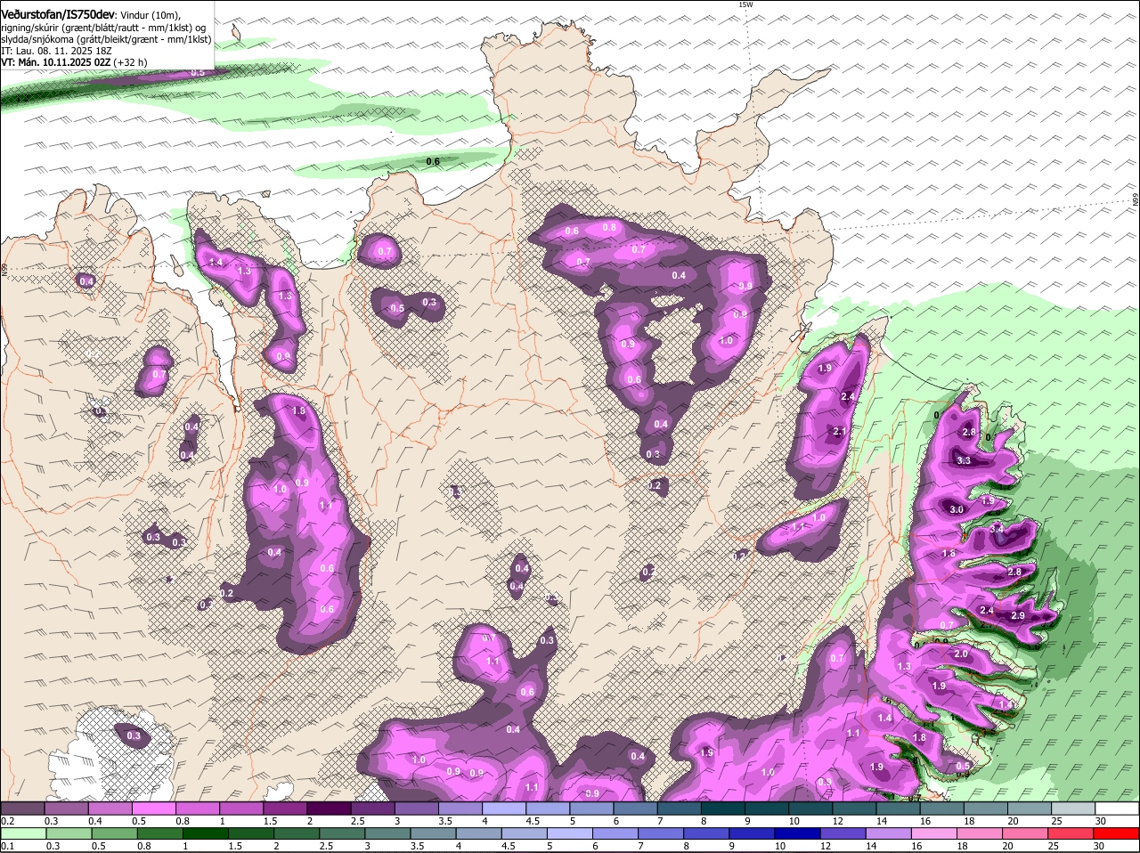Image resolution: width=1140 pixels, height=853 pixels.
Task: Click the "4.5" label under the lower legend row
Action: click(x=509, y=846)
